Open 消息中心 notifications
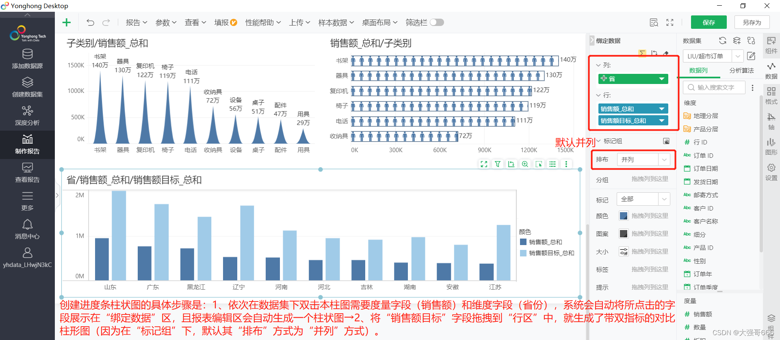This screenshot has width=780, height=340. (x=27, y=230)
